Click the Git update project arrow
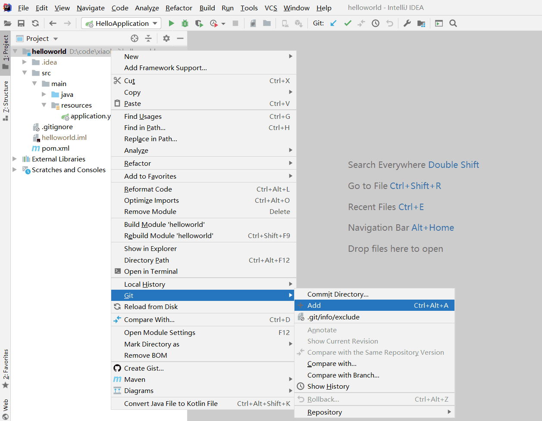Screen dimensions: 542x421 point(333,23)
